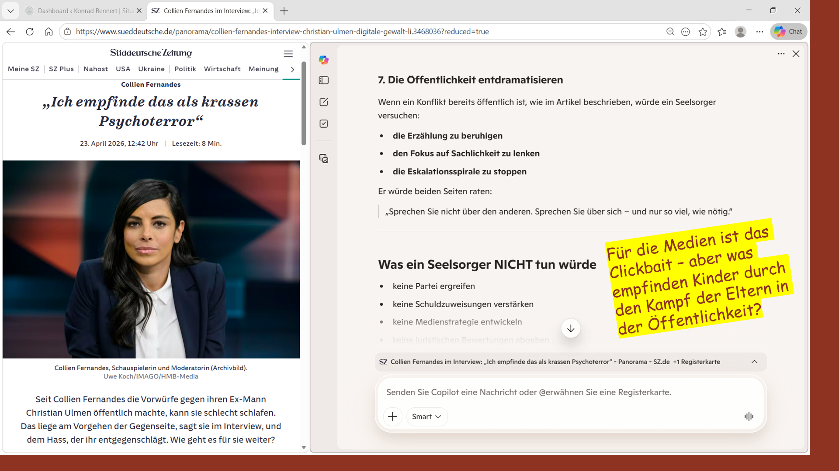Expand more SZ navigation sections arrow

292,69
